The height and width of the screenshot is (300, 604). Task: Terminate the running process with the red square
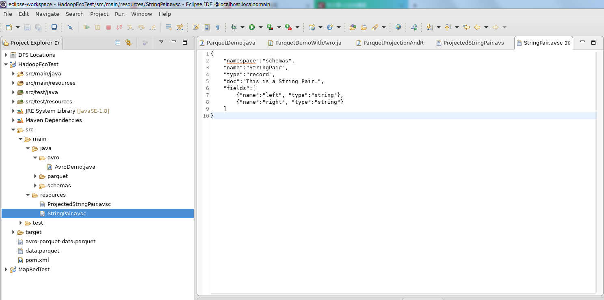click(108, 27)
